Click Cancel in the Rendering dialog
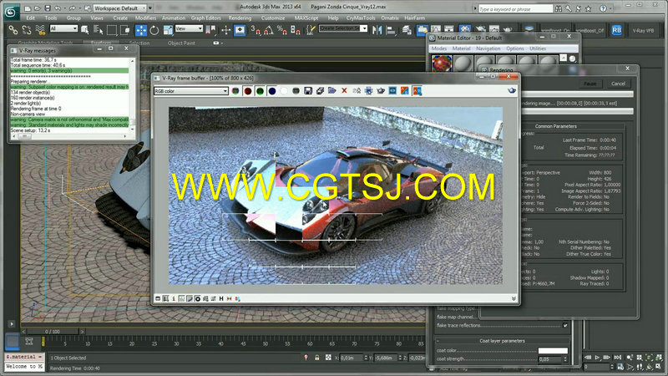Viewport: 668px width, 376px height. [x=618, y=84]
